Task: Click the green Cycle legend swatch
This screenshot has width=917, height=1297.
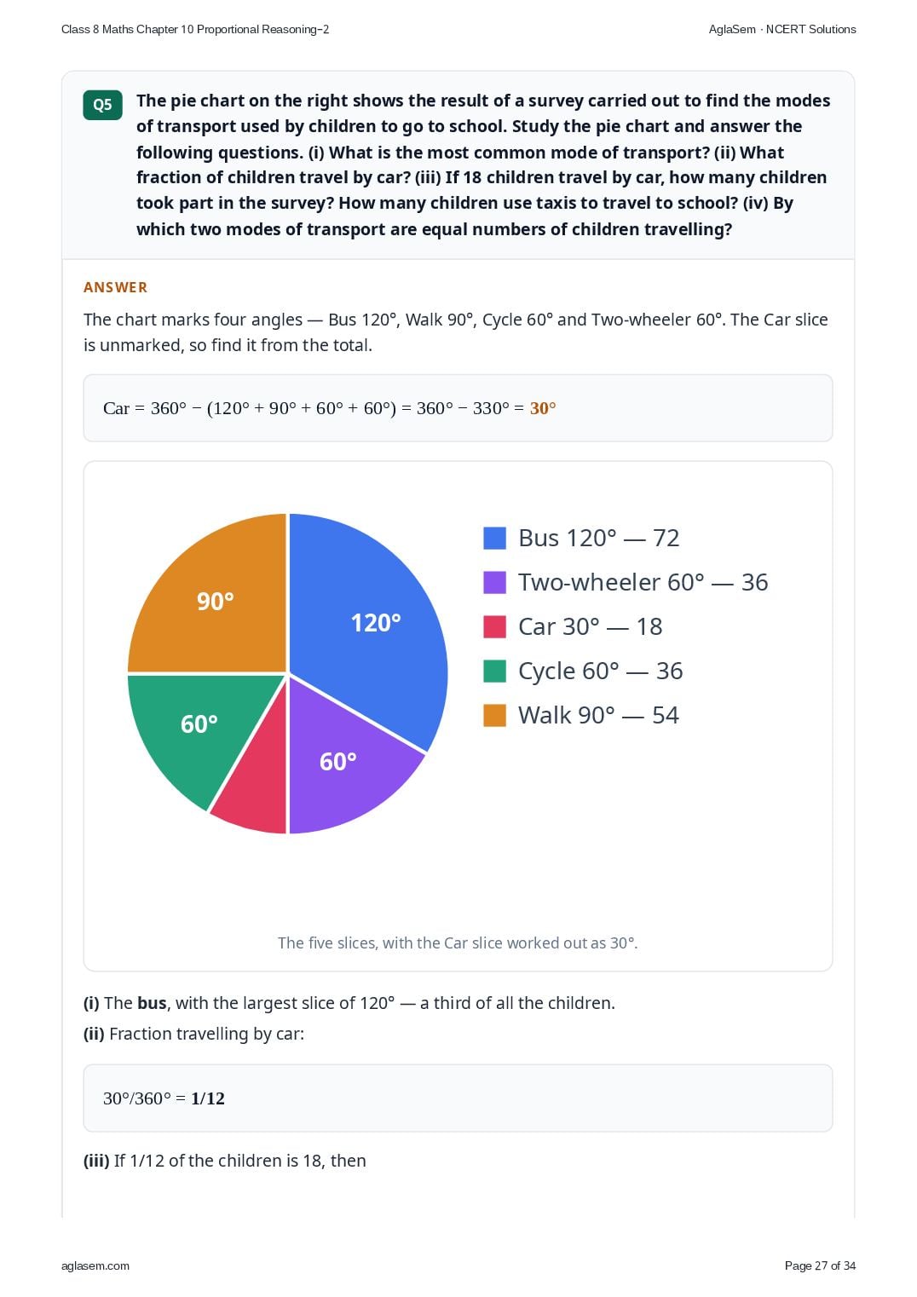Action: click(x=494, y=671)
